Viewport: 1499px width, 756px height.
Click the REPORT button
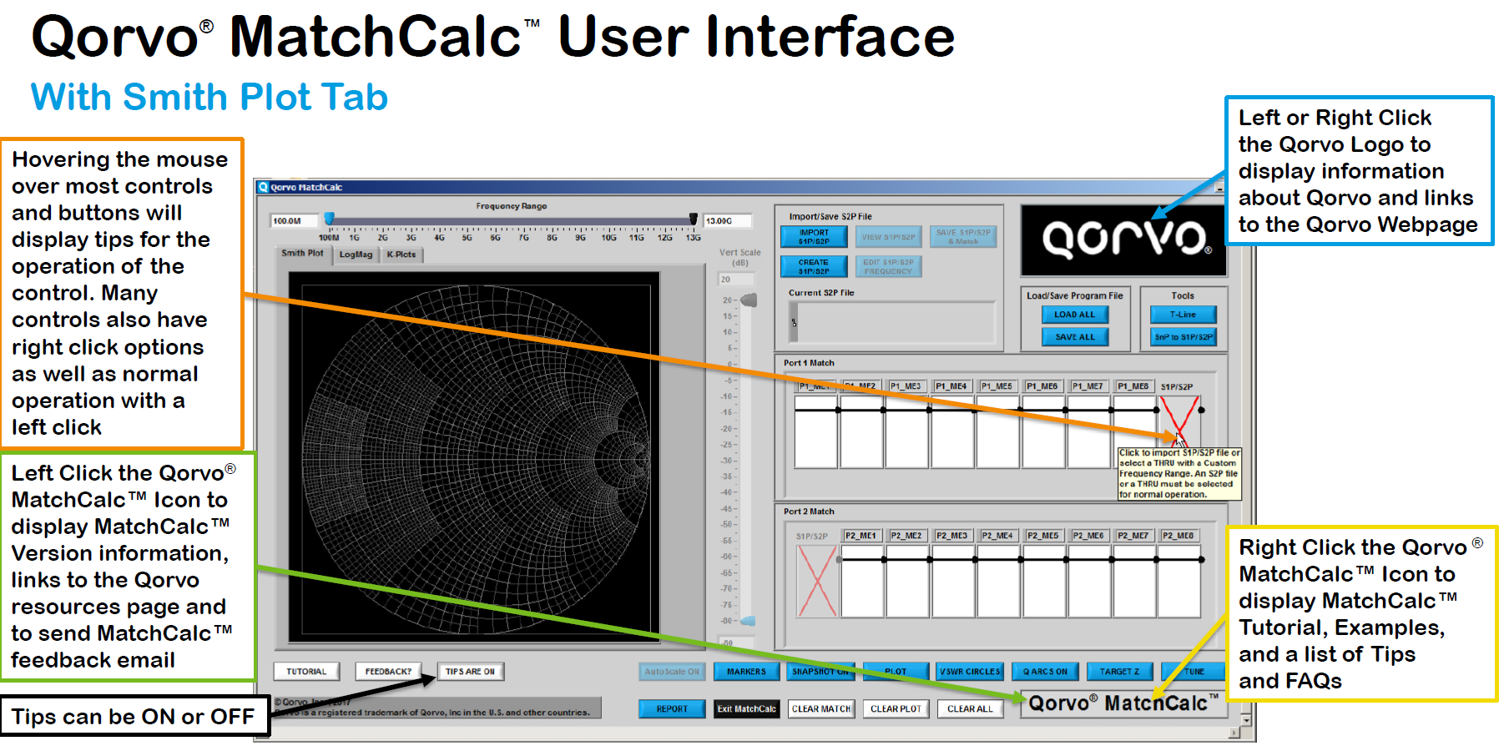click(672, 709)
